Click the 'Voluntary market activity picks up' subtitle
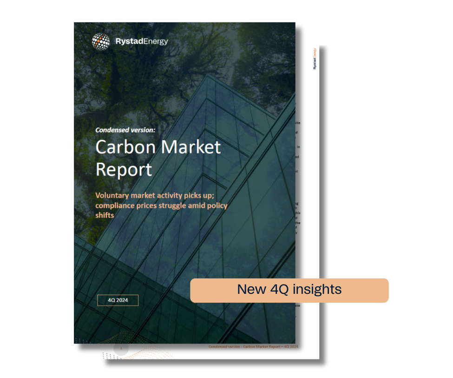The height and width of the screenshot is (378, 453). point(161,206)
